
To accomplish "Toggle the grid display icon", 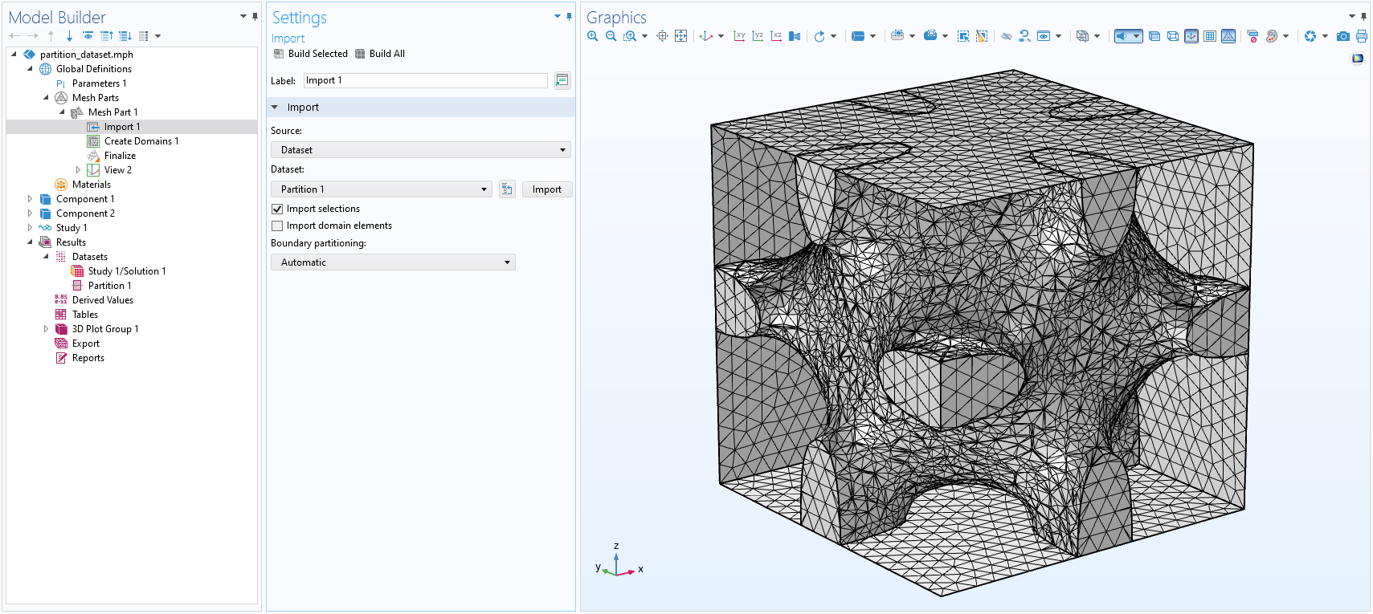I will 1210,36.
